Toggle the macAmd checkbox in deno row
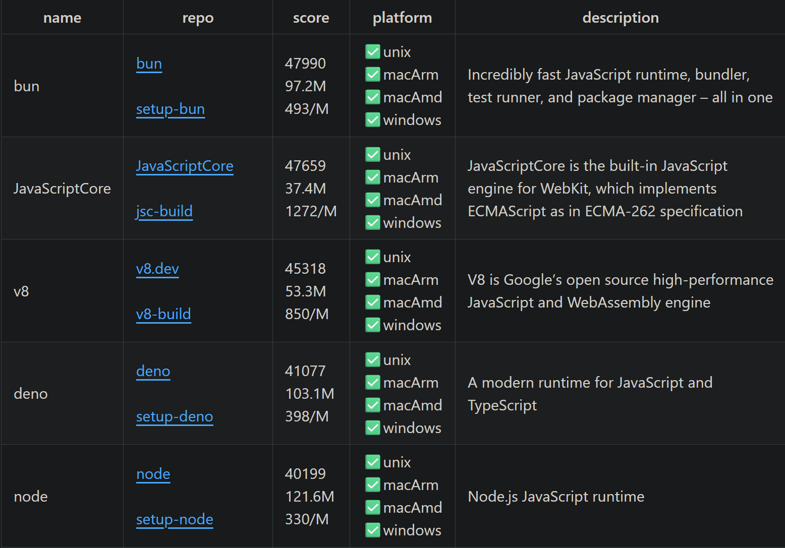Screen dimensions: 785x548 tap(373, 405)
